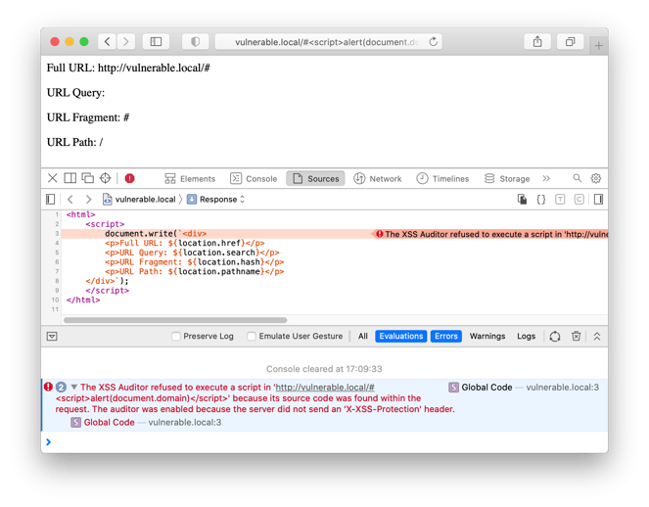Click the console drawer toggle icon
The height and width of the screenshot is (507, 649).
click(52, 337)
